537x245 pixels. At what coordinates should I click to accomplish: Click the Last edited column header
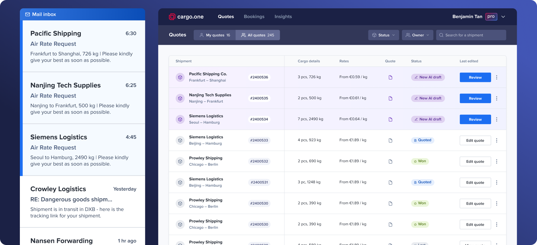coord(469,61)
